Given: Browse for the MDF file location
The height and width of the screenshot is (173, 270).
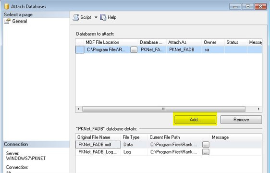Looking at the screenshot, I should (x=134, y=50).
